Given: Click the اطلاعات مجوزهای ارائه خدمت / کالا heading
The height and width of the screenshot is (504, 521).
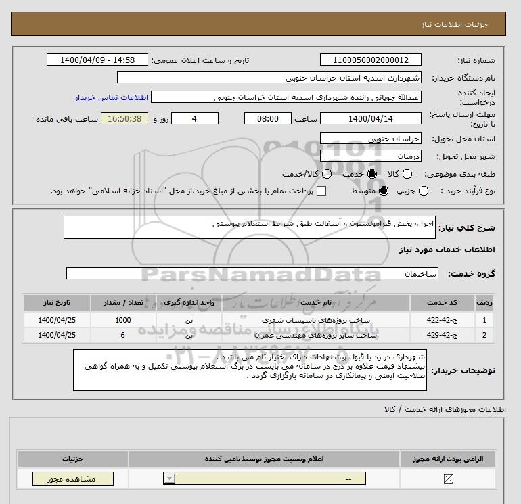Looking at the screenshot, I should [445, 409].
